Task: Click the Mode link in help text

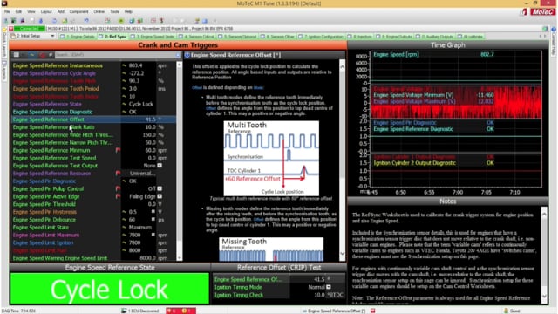Action: [x=259, y=87]
